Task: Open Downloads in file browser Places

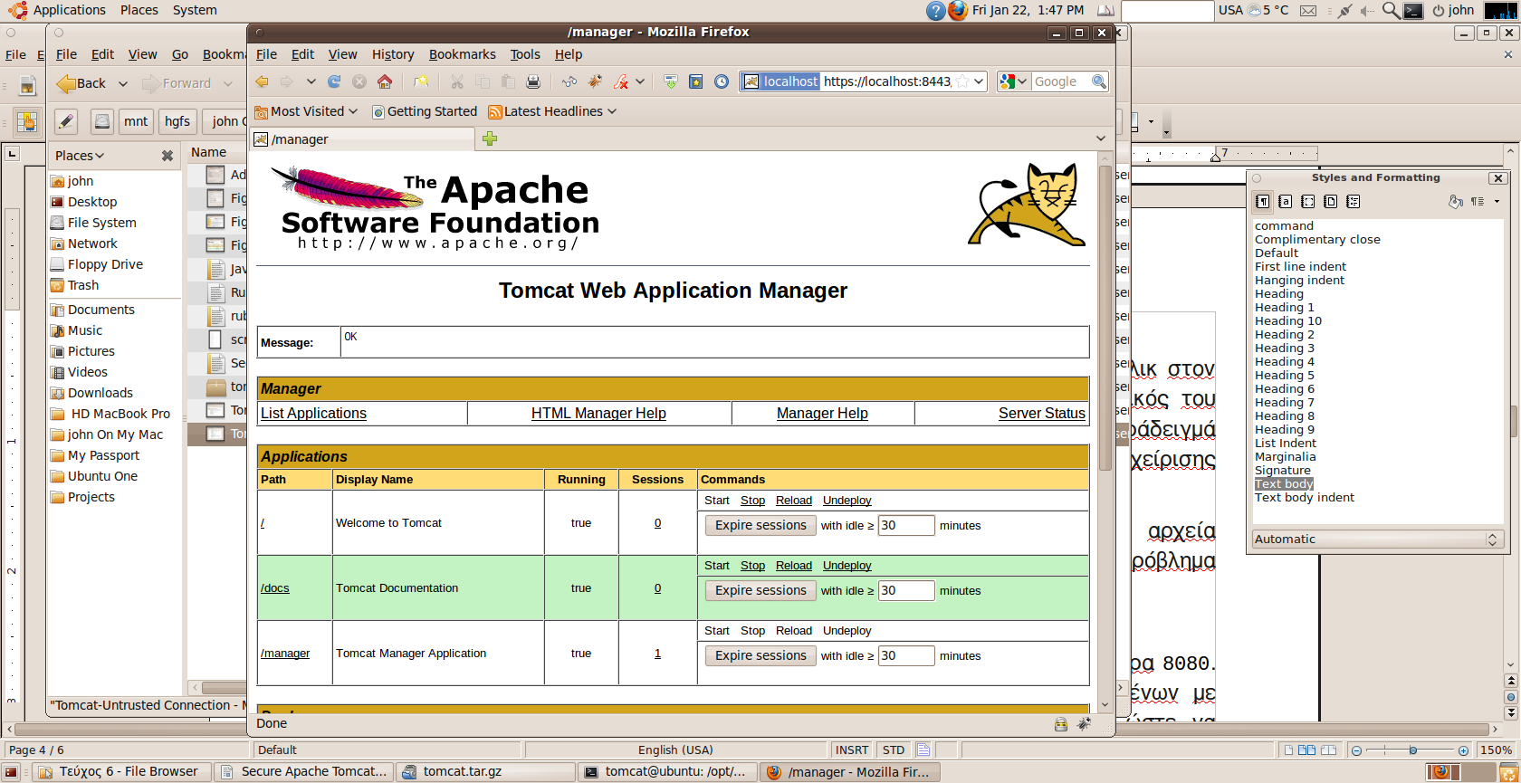Action: [x=100, y=393]
